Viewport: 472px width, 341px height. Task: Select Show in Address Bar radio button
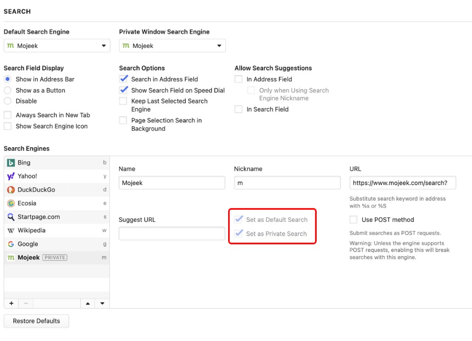[x=7, y=79]
